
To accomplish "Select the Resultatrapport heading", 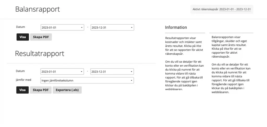I will [x=40, y=53].
